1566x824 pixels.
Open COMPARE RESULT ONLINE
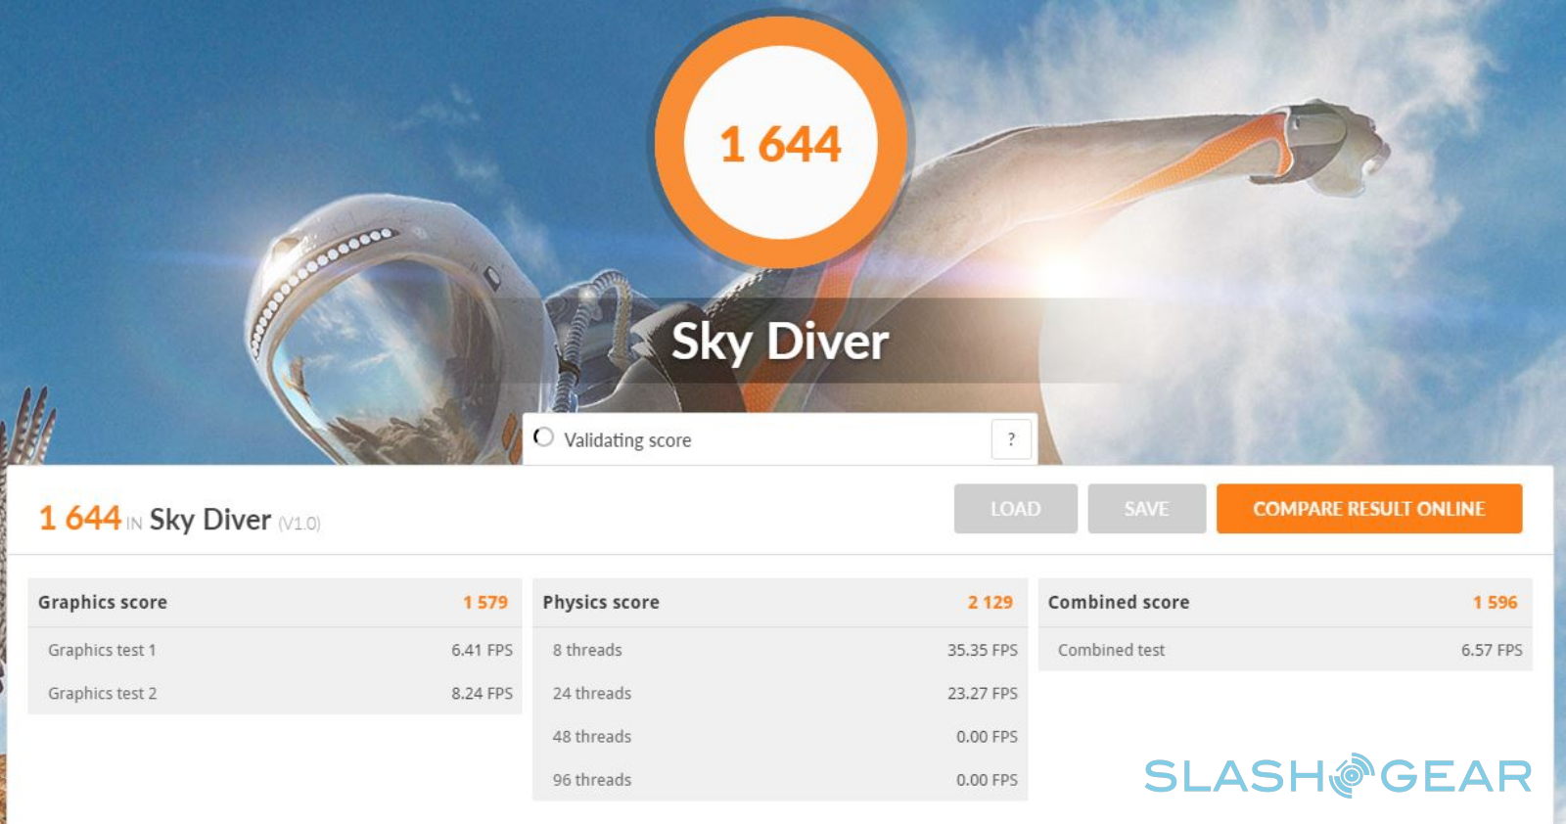[1369, 509]
